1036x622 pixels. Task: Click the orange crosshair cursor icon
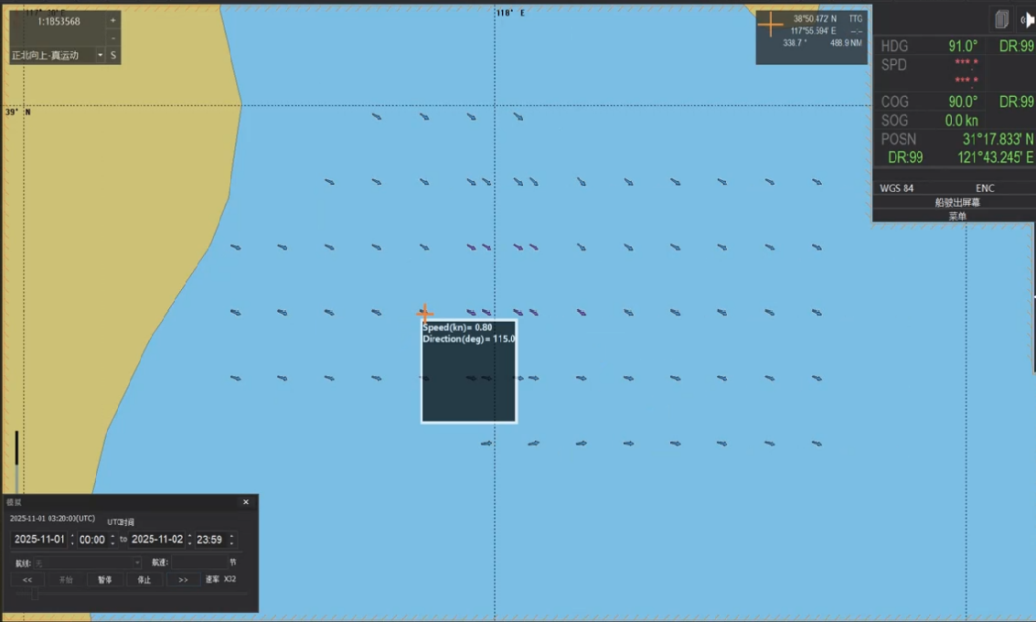(771, 25)
